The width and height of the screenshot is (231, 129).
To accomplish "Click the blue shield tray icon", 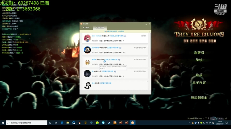I will [195, 123].
